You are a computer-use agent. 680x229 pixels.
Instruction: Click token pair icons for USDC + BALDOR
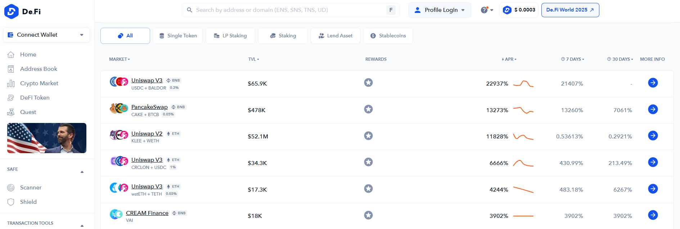click(x=119, y=82)
